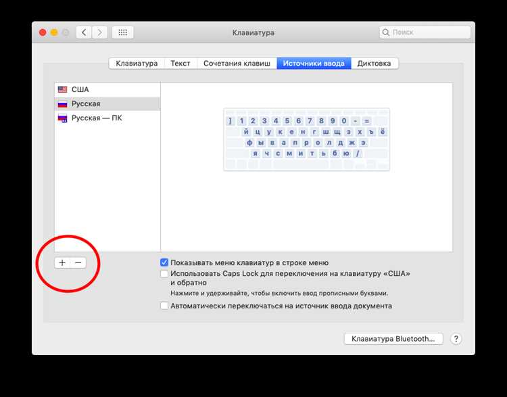
Task: Click the magnifier icon in search field
Action: click(x=385, y=32)
